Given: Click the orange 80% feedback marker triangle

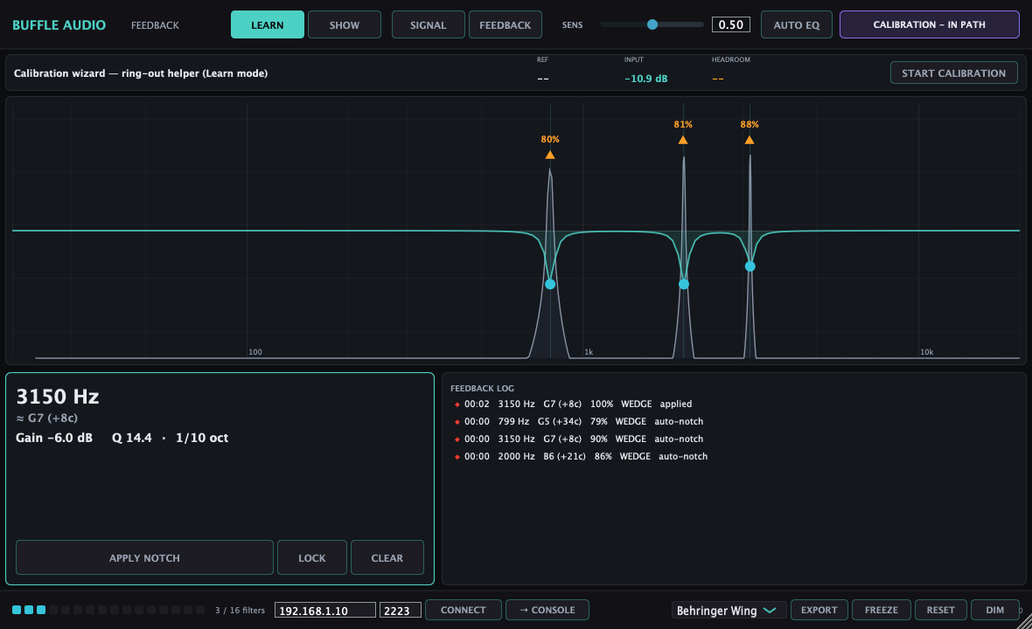Looking at the screenshot, I should [x=549, y=156].
